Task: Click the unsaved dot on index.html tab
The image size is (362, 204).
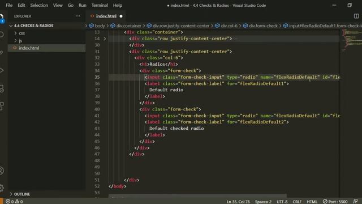Action: [121, 16]
